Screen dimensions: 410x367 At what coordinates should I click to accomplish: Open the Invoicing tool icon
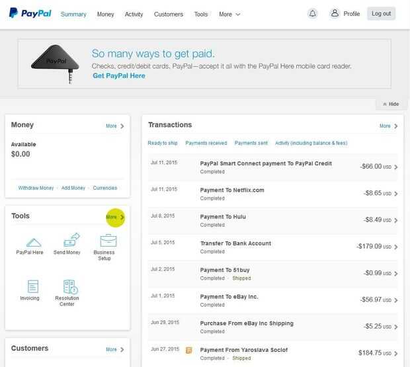[33, 286]
